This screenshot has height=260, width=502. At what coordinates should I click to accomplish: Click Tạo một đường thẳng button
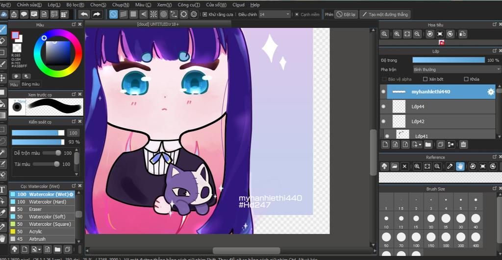coord(385,14)
